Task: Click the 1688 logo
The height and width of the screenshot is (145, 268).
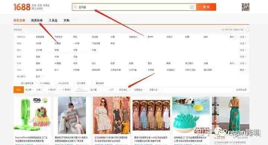Action: click(22, 7)
